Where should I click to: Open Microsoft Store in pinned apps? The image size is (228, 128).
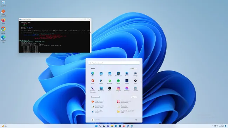[x=118, y=74]
